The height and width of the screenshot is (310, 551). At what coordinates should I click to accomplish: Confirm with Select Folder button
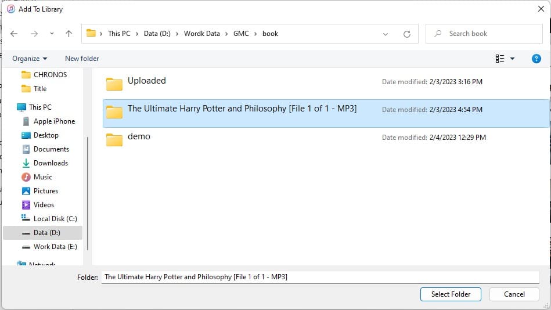[x=451, y=294]
